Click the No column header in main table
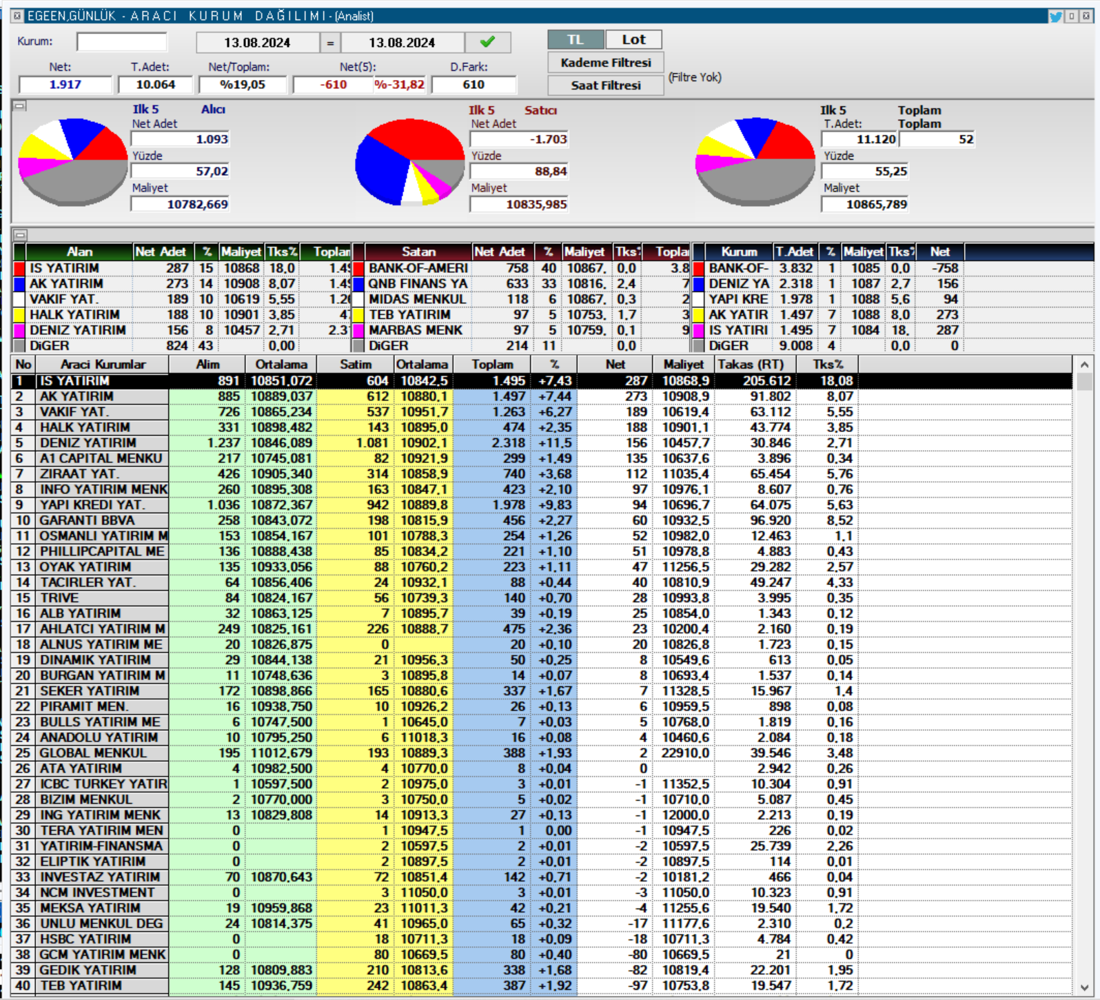This screenshot has height=1000, width=1100. [23, 365]
